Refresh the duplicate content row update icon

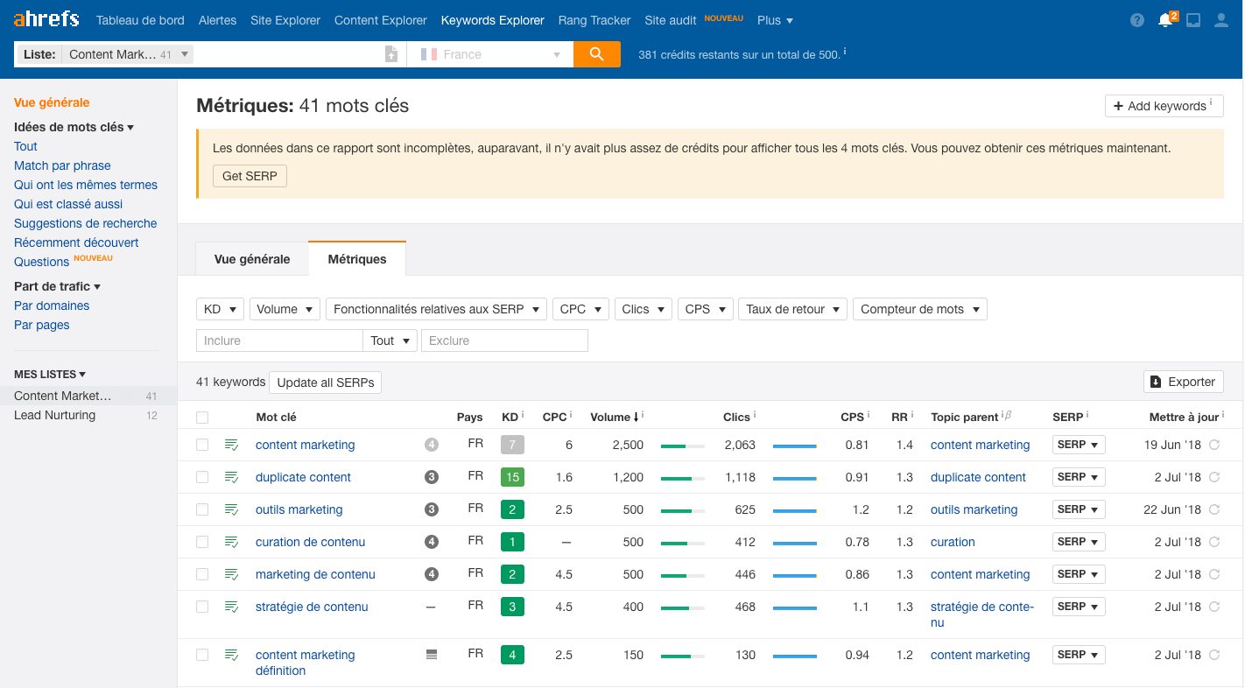click(x=1214, y=477)
